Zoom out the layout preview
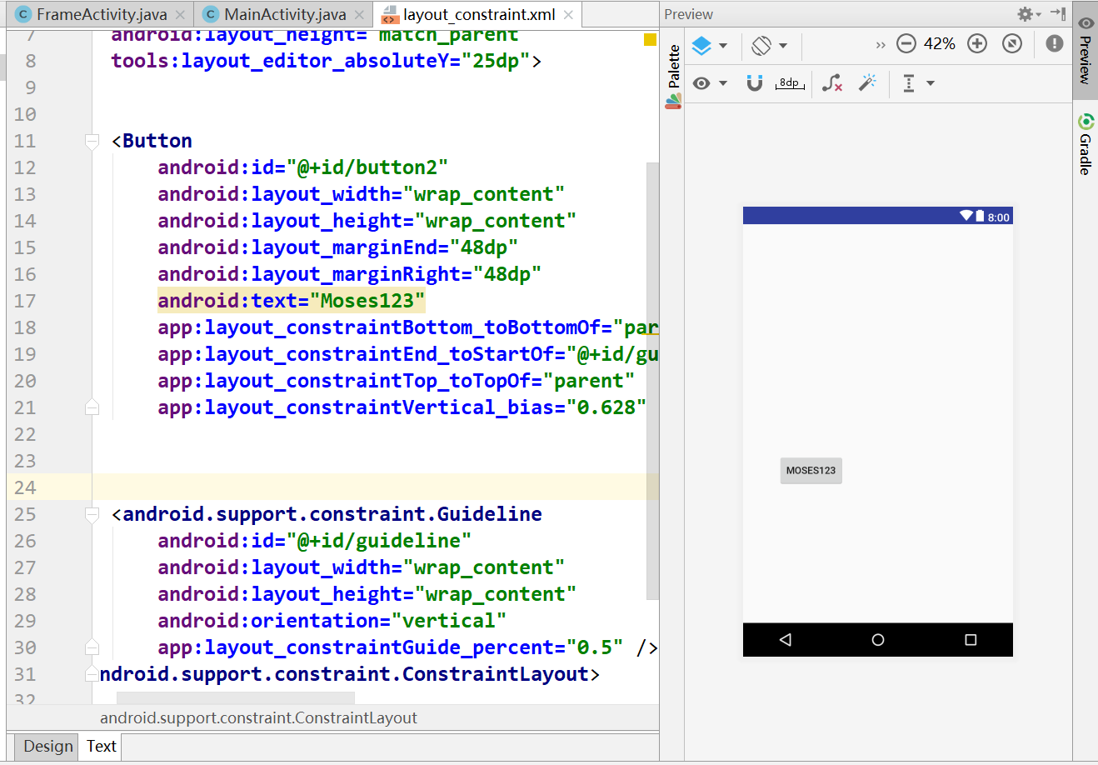This screenshot has width=1098, height=765. 906,44
